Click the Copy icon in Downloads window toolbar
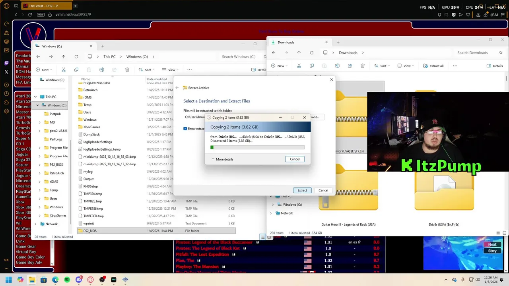The image size is (509, 286). coord(311,66)
